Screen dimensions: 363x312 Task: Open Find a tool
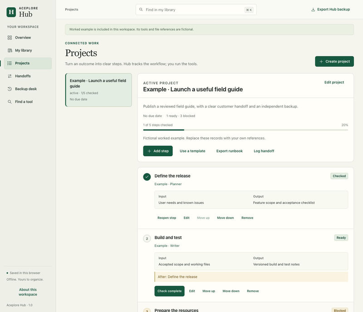(x=28, y=102)
